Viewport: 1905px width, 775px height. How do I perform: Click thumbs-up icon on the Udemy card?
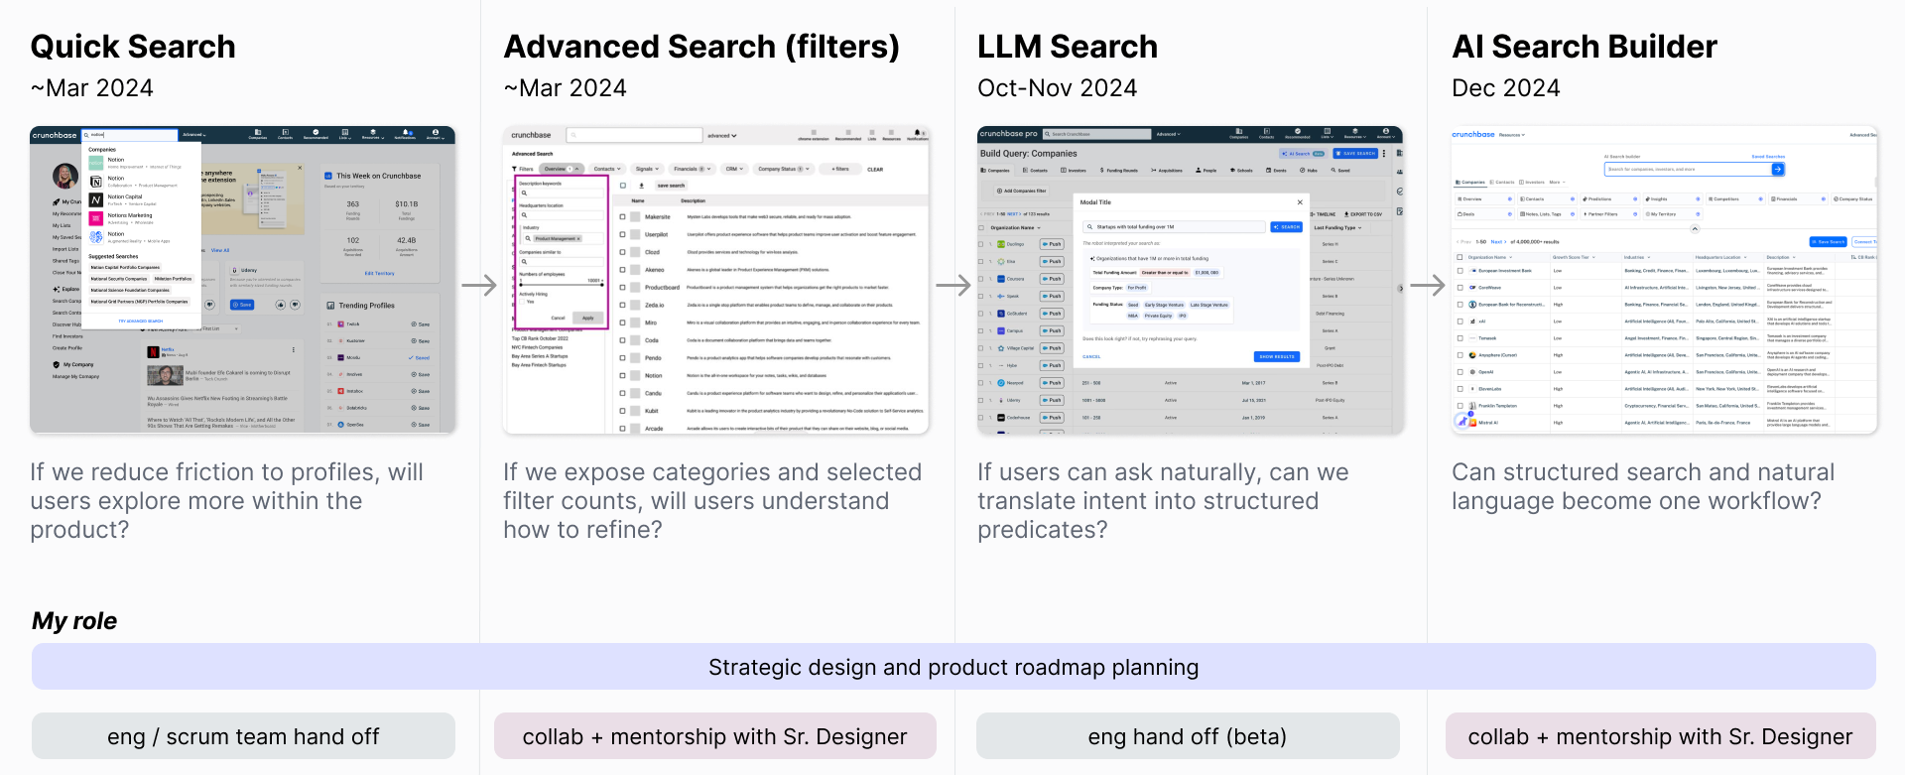click(x=281, y=305)
